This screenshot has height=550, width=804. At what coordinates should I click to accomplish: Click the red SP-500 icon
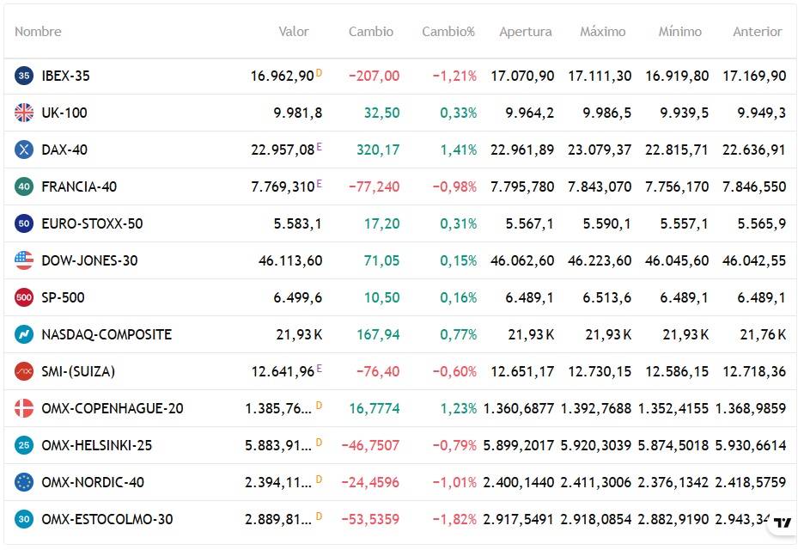[24, 297]
